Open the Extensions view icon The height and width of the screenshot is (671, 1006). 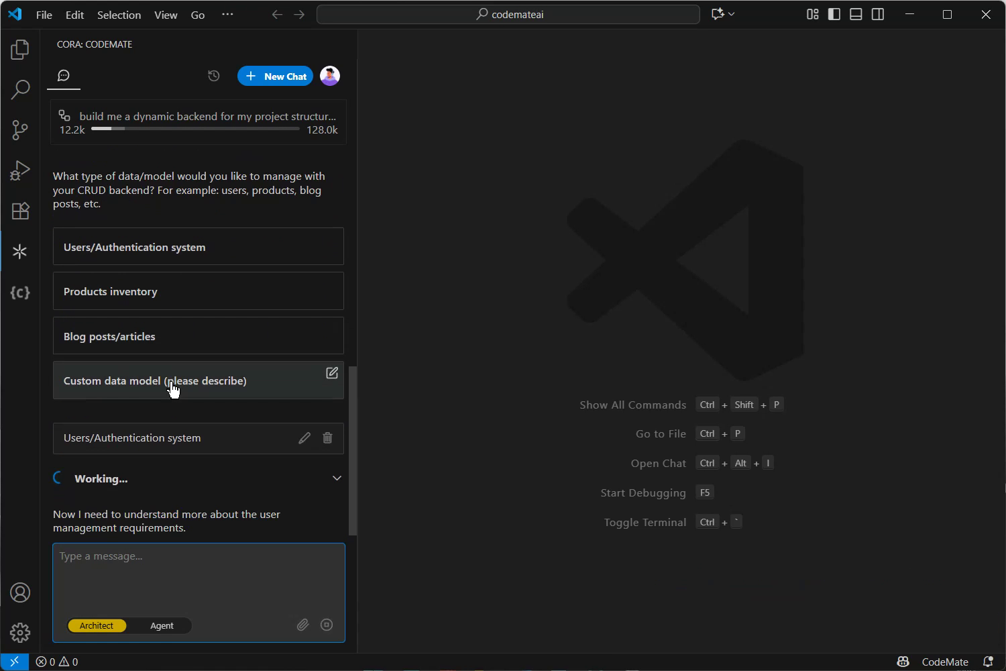pyautogui.click(x=20, y=211)
